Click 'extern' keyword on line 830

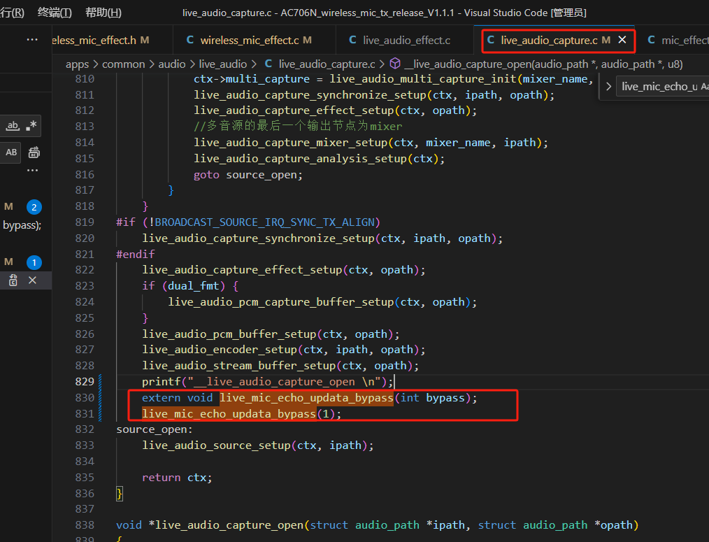[161, 398]
